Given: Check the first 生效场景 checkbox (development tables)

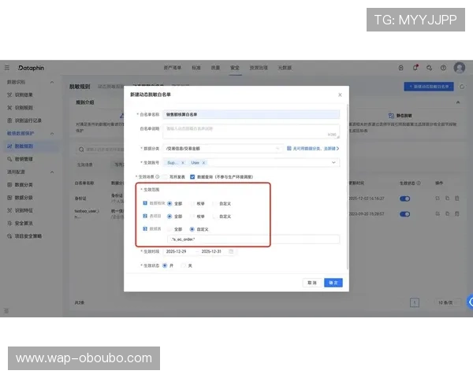Looking at the screenshot, I should pyautogui.click(x=165, y=177).
